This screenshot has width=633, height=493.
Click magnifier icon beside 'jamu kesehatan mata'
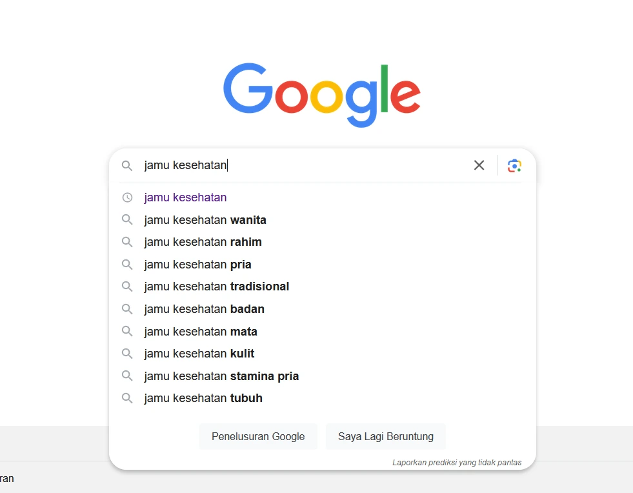pyautogui.click(x=127, y=332)
